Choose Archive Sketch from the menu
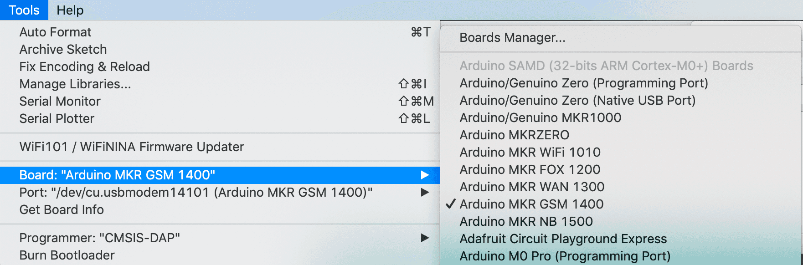 [x=63, y=49]
